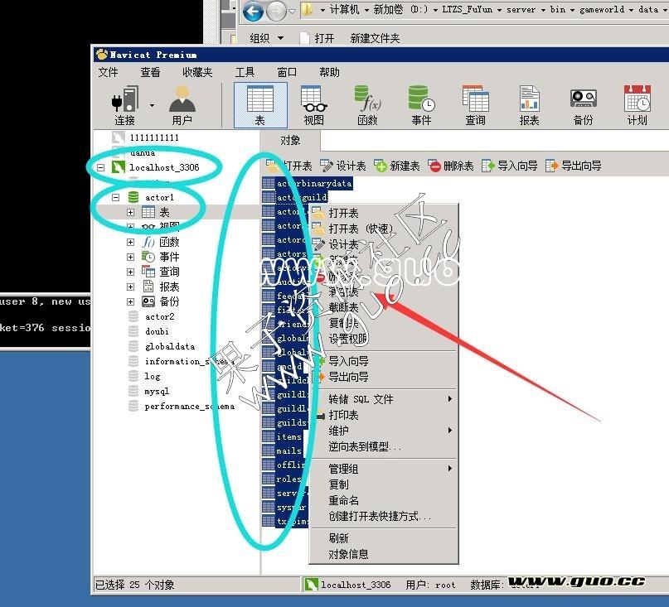Click the 备份 (Backup) toolbar icon
The width and height of the screenshot is (669, 607).
583,104
